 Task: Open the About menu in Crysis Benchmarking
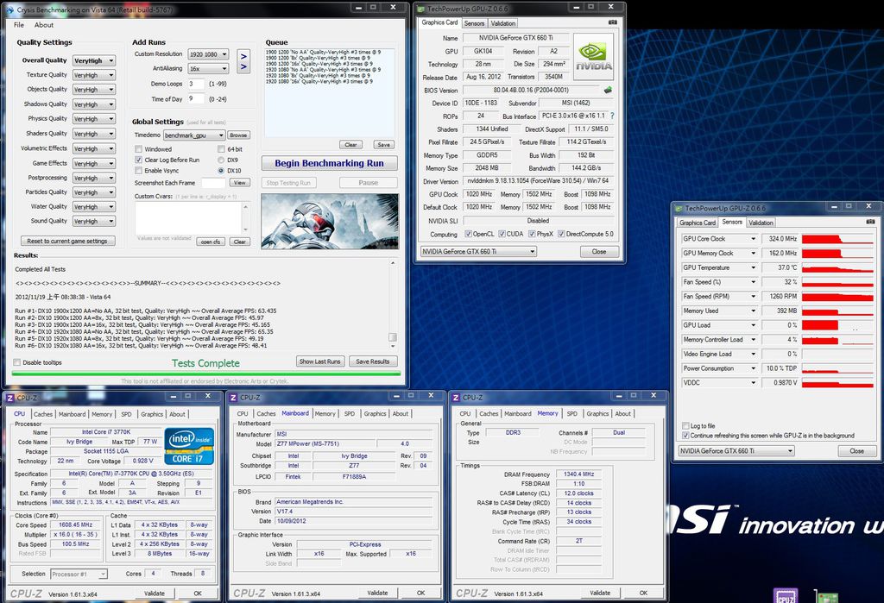pyautogui.click(x=44, y=25)
